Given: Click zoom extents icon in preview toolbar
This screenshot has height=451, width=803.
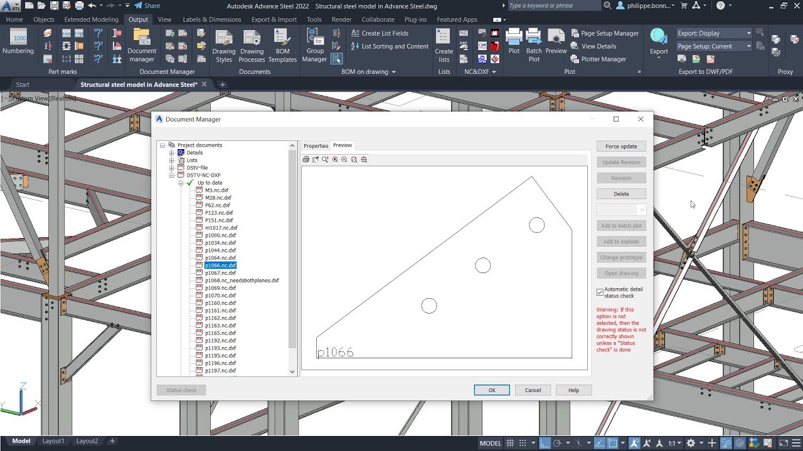Looking at the screenshot, I should [x=364, y=160].
